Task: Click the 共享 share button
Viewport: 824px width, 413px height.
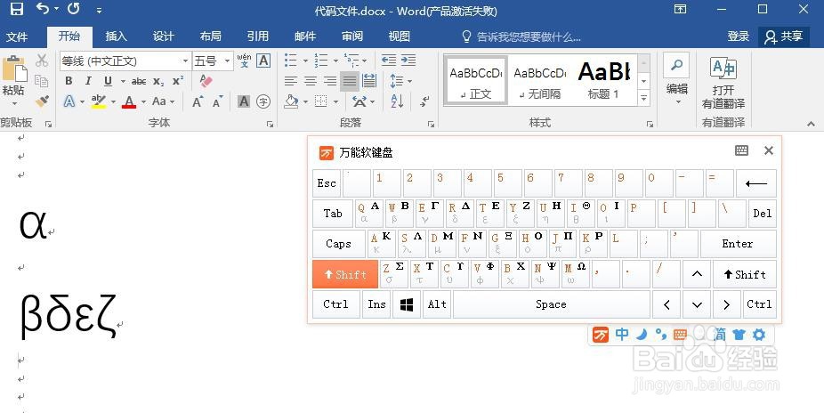Action: (x=784, y=36)
